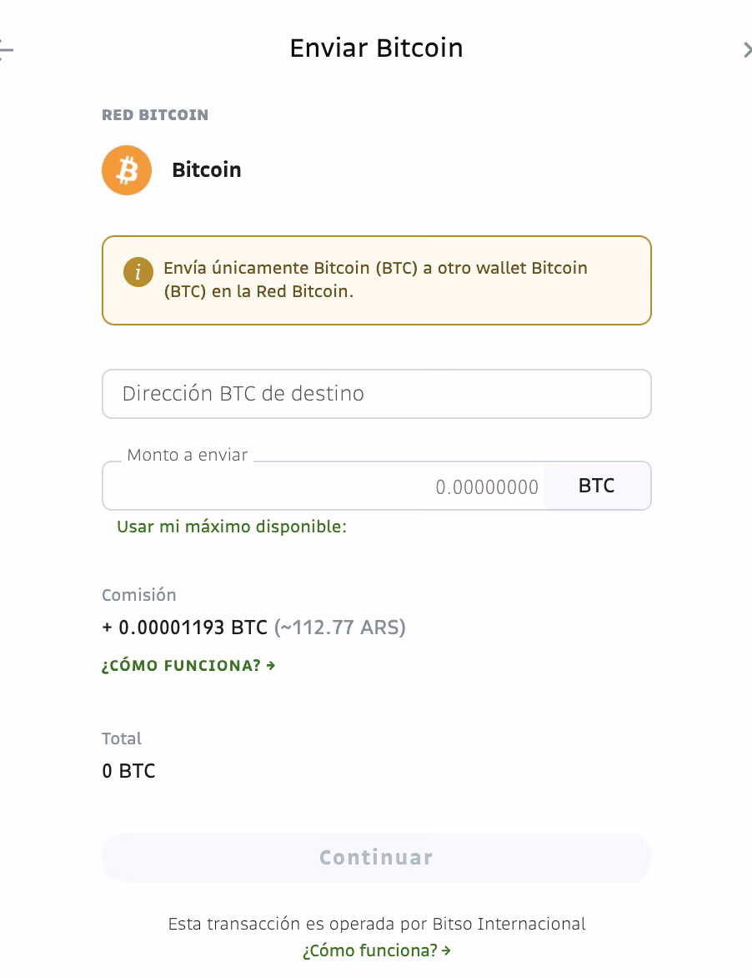The width and height of the screenshot is (752, 978).
Task: Select the Bitcoin label heading
Action: coord(206,169)
